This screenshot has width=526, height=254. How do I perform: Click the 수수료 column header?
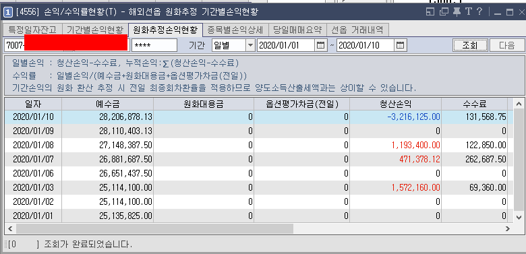coord(474,104)
